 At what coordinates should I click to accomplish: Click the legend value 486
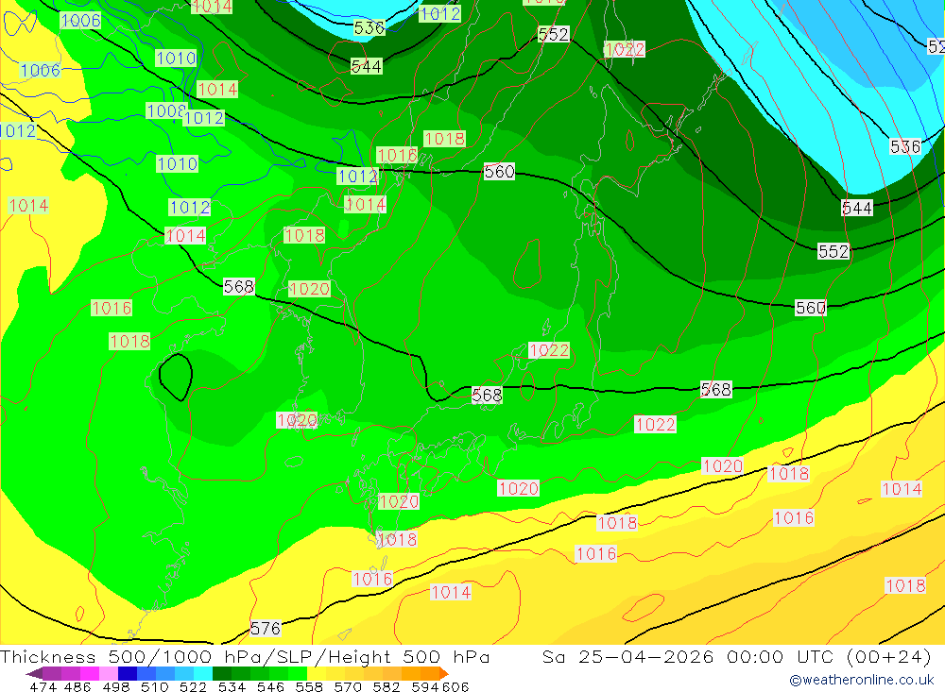pos(77,686)
